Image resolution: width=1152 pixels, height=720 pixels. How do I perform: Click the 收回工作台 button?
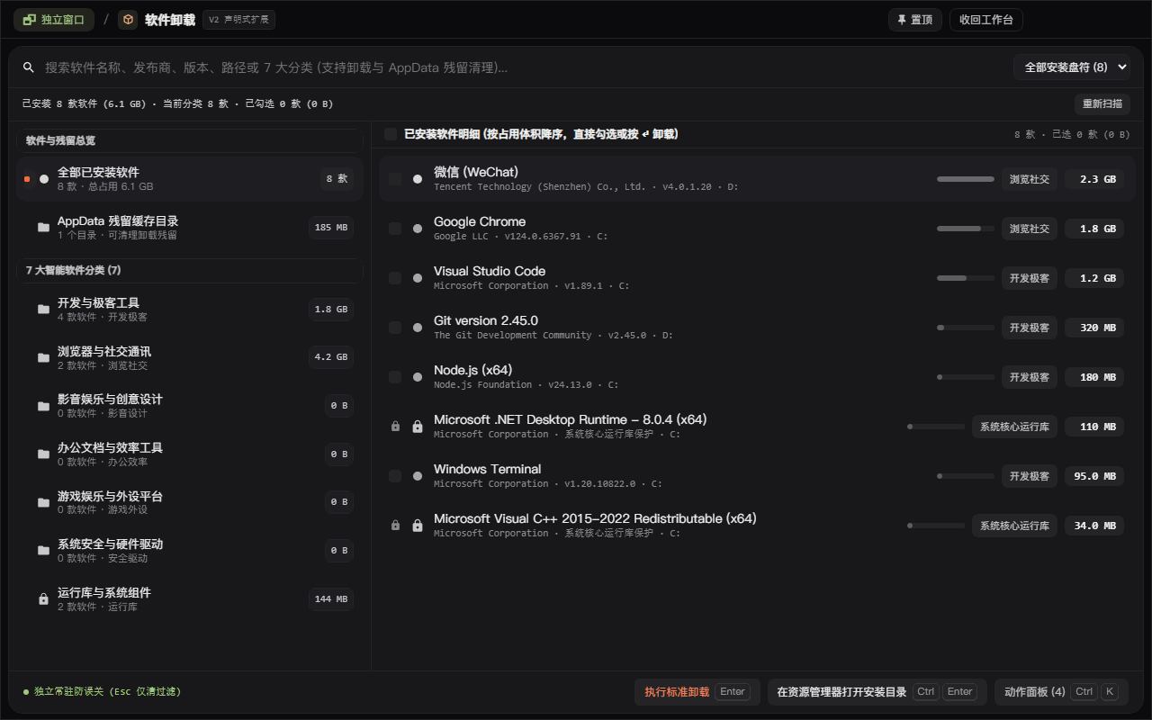(x=986, y=20)
